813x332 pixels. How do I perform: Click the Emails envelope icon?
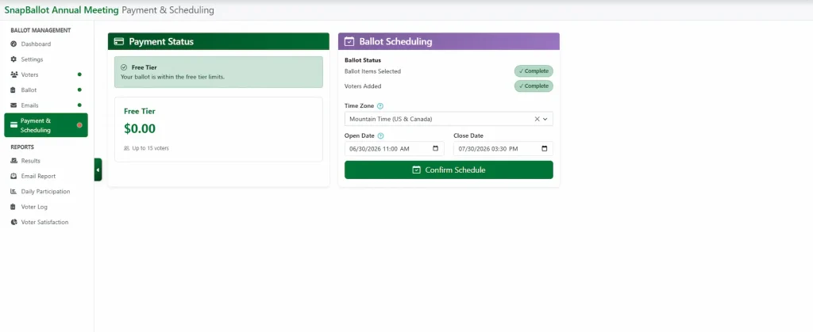(14, 105)
